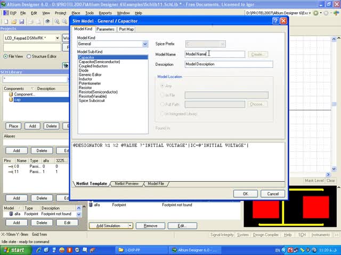
Task: Click the Component... item icon in library list
Action: pyautogui.click(x=11, y=95)
